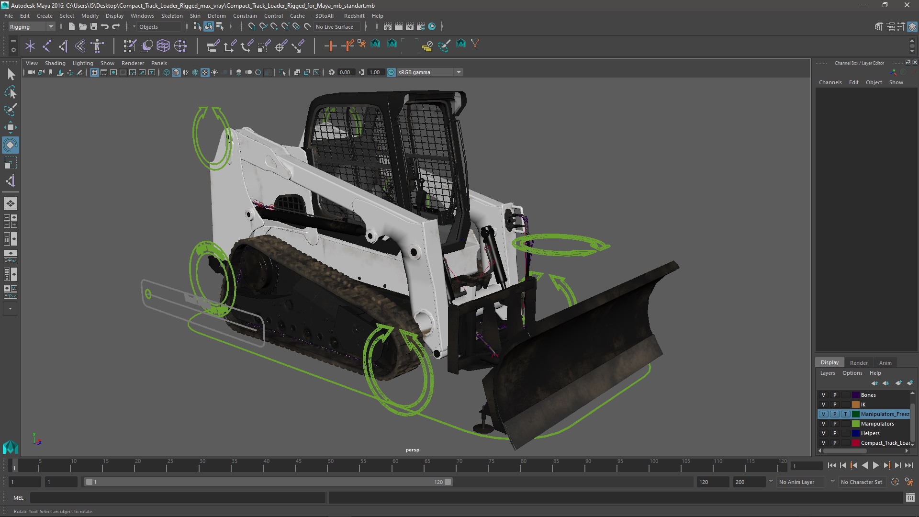Open the Redshift menu

(x=354, y=16)
